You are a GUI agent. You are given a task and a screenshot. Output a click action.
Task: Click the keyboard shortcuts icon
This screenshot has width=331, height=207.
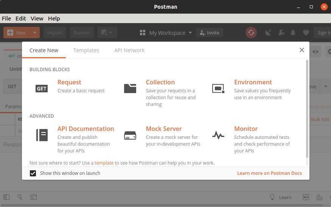[x=319, y=197]
